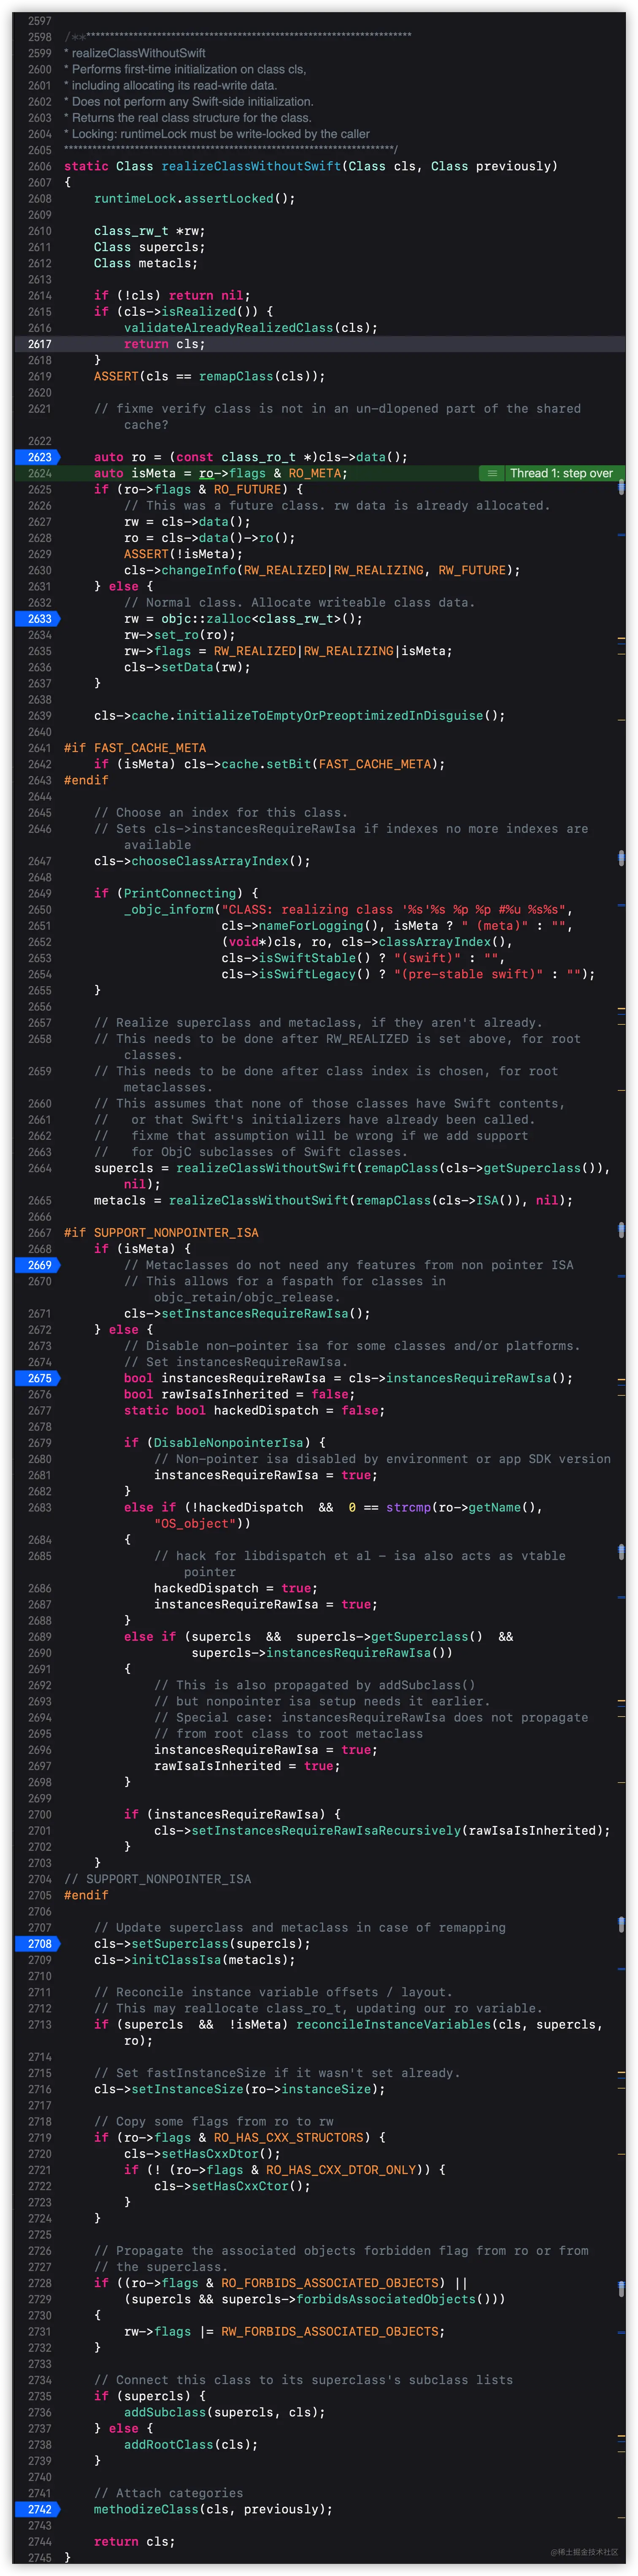
Task: Click the call 'methodizeClass(cls, previously);'
Action: coord(214,2509)
